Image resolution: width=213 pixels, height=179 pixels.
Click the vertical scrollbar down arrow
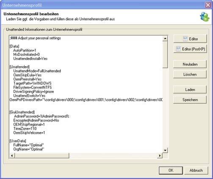click(165, 150)
